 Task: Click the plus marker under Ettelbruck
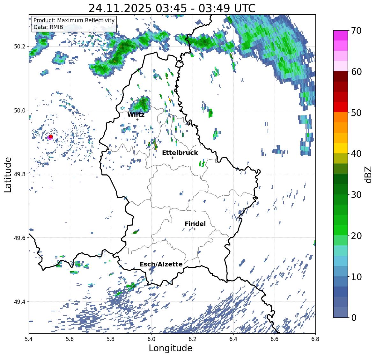(x=172, y=158)
